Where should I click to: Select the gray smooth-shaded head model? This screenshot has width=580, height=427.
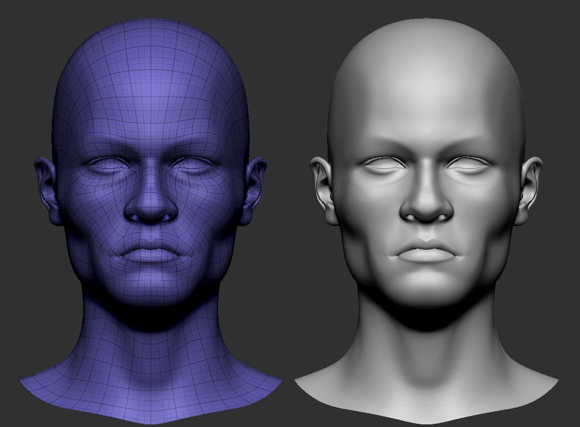tap(426, 222)
